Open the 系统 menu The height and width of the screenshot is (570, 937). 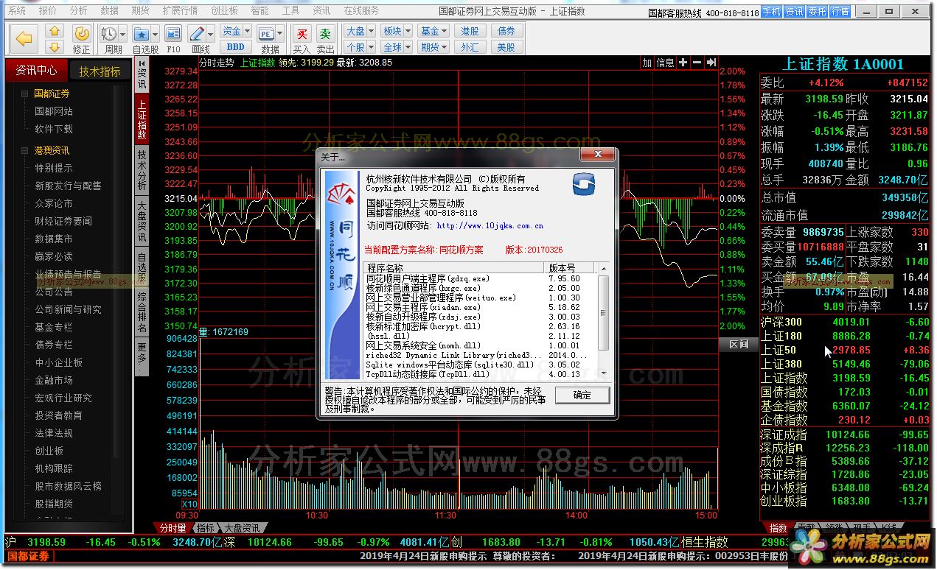16,10
